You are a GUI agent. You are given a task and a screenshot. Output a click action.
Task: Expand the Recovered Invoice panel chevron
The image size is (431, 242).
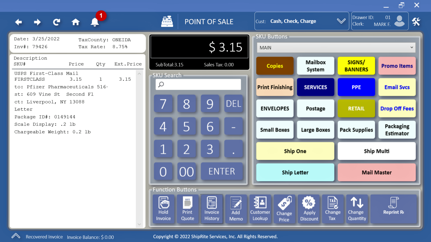(16, 236)
